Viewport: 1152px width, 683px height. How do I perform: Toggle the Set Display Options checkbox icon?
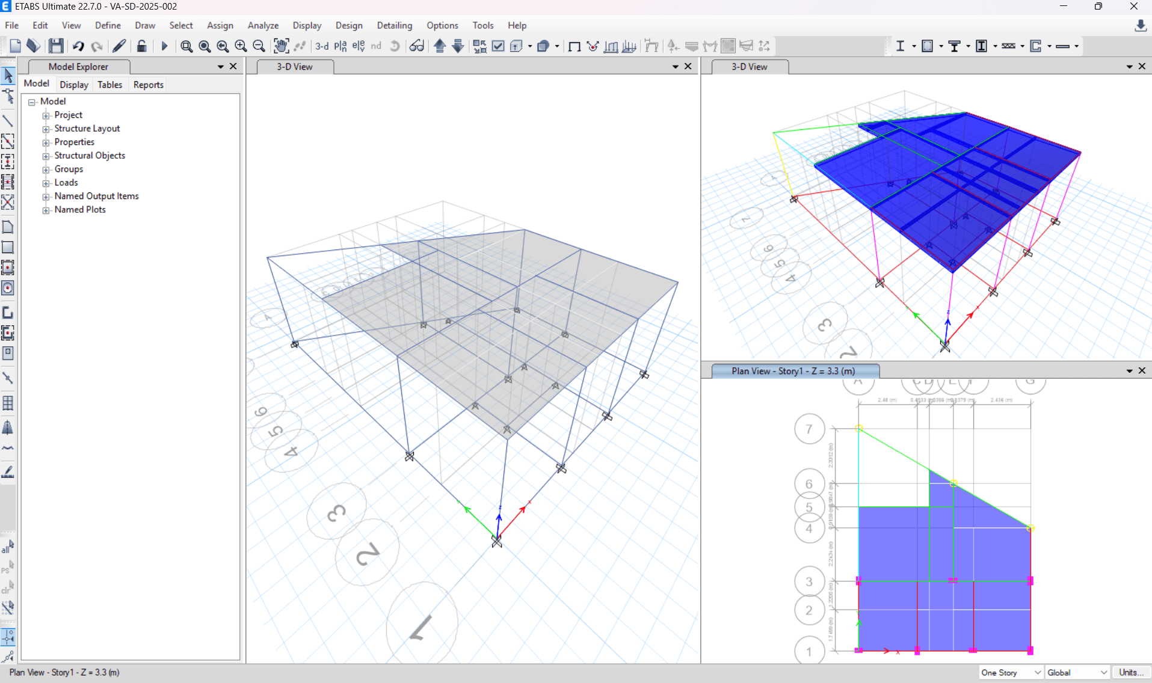point(498,46)
